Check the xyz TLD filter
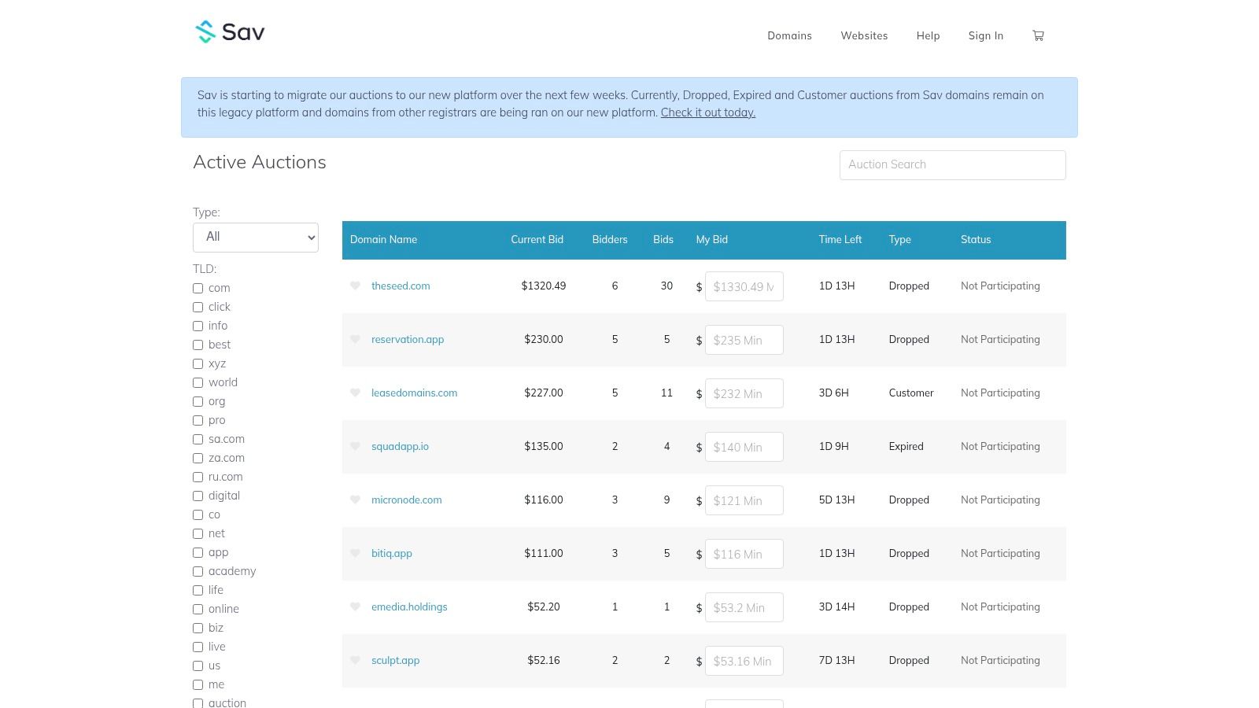Screen dimensions: 1259x708 click(x=198, y=364)
